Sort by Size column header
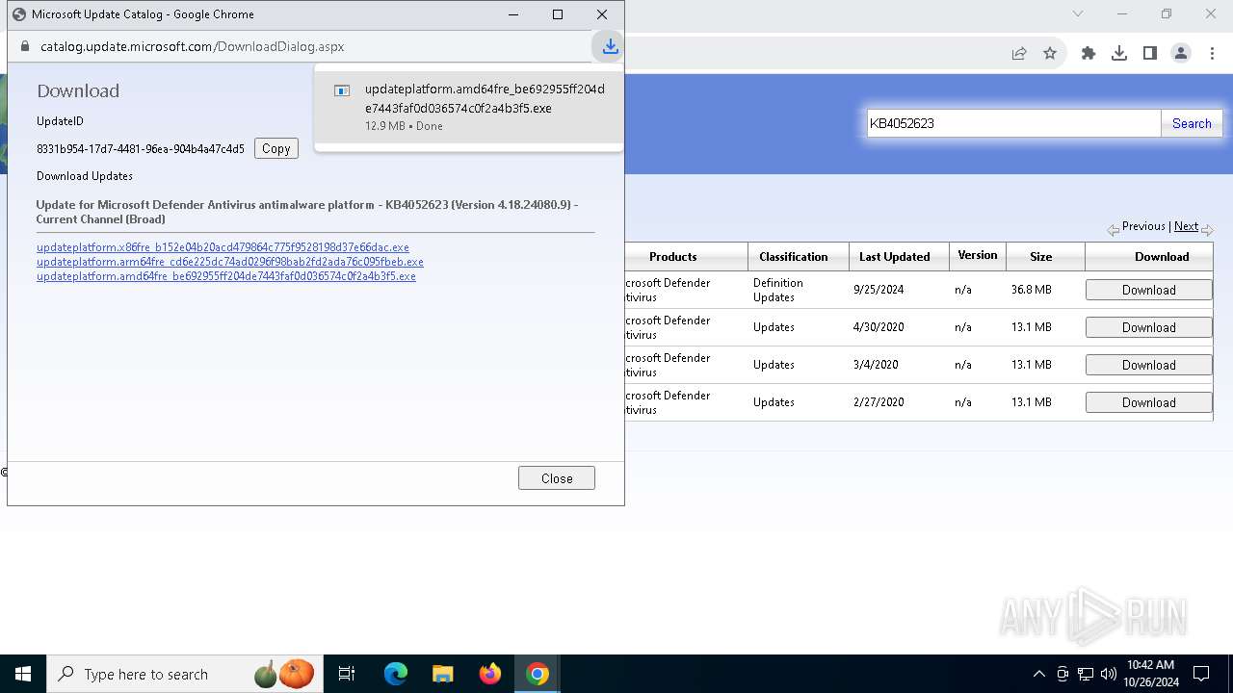The height and width of the screenshot is (693, 1233). click(1040, 257)
